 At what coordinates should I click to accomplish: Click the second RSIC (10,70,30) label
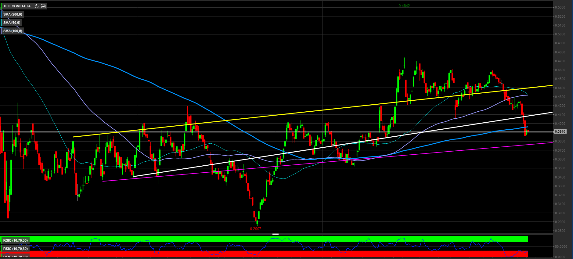click(16, 249)
